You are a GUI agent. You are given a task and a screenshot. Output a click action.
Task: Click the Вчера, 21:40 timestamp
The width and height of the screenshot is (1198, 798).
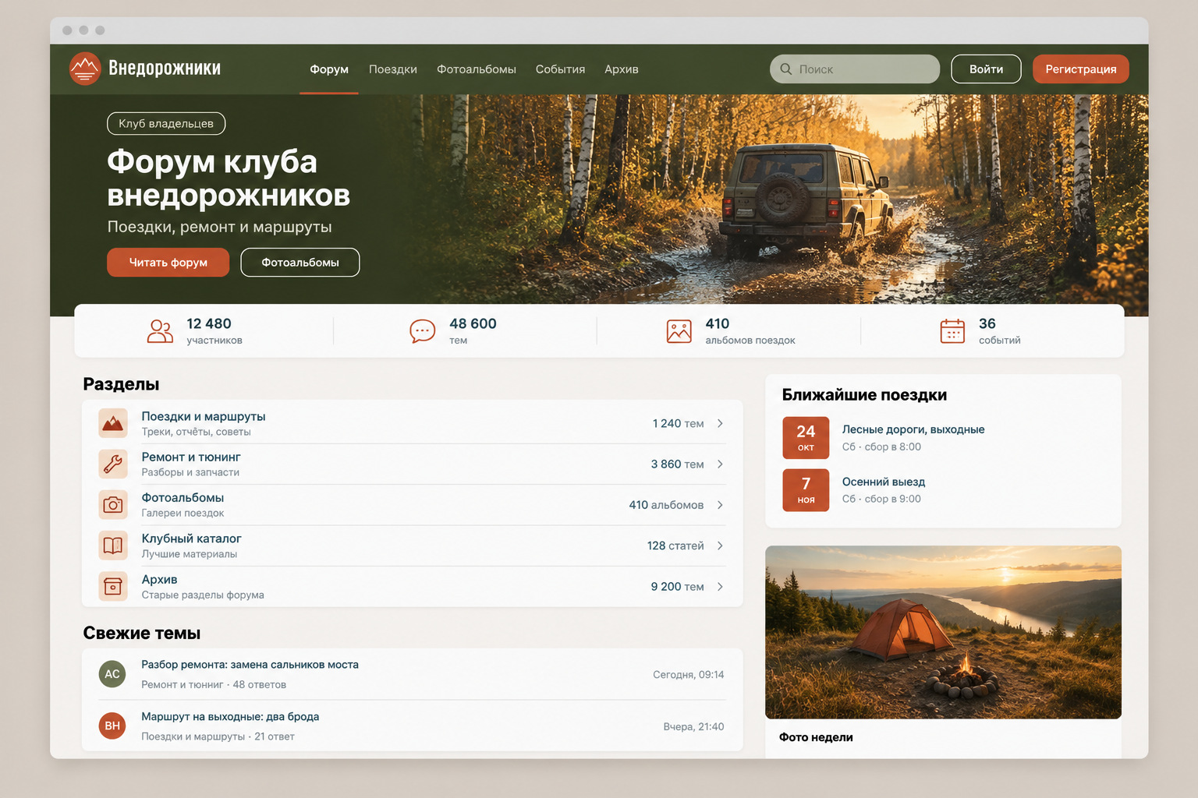[x=693, y=726]
